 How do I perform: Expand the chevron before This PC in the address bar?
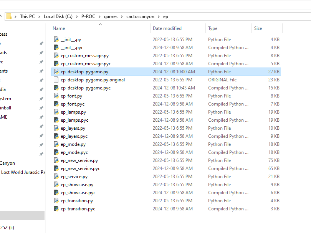15,17
